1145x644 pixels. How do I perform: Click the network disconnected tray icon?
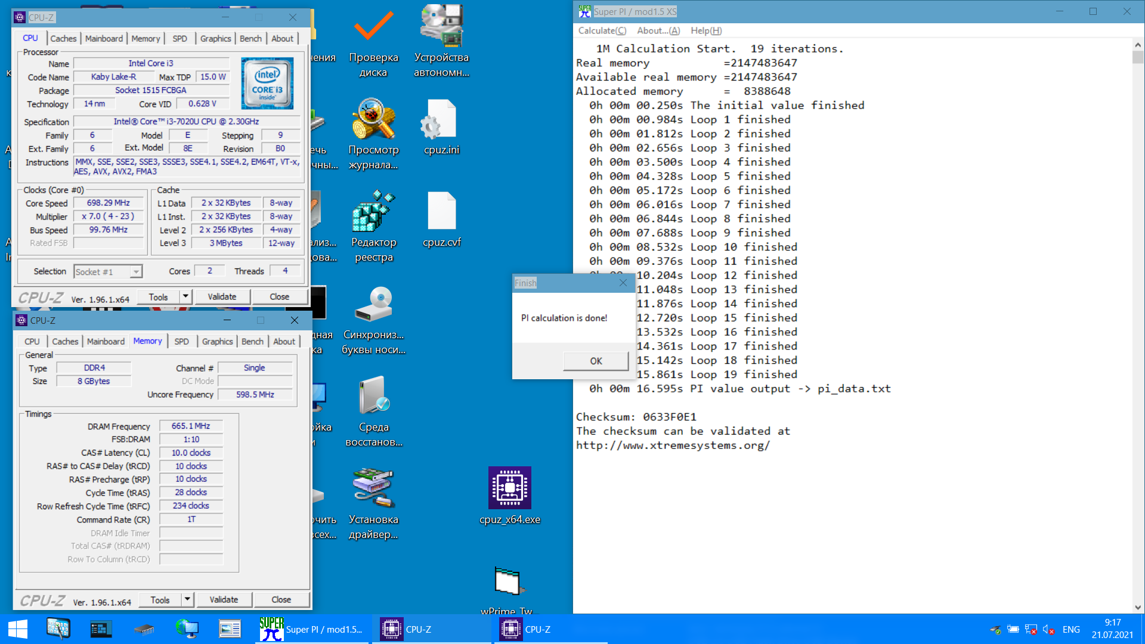coord(1030,629)
